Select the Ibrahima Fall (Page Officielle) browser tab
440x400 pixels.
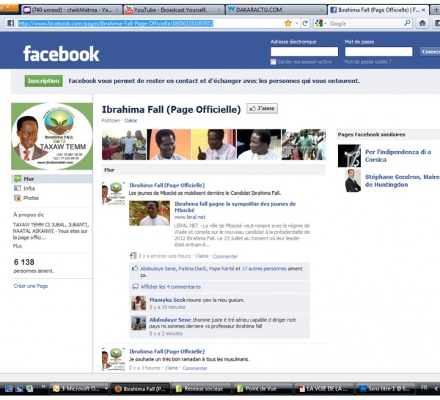378,10
